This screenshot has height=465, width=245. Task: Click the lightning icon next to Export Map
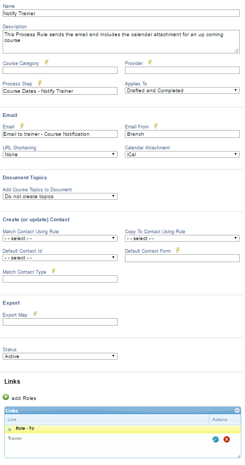[x=35, y=313]
